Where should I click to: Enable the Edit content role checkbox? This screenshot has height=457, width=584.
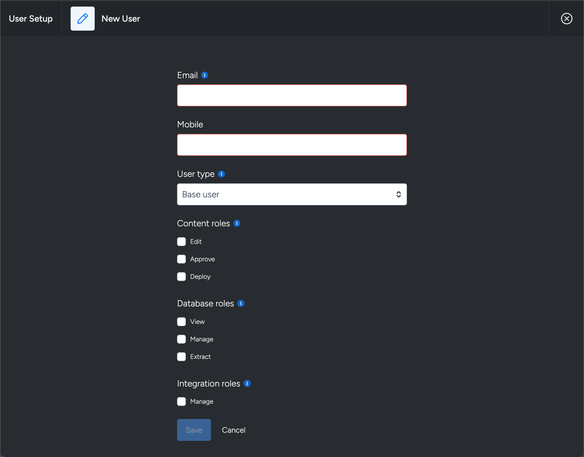181,242
